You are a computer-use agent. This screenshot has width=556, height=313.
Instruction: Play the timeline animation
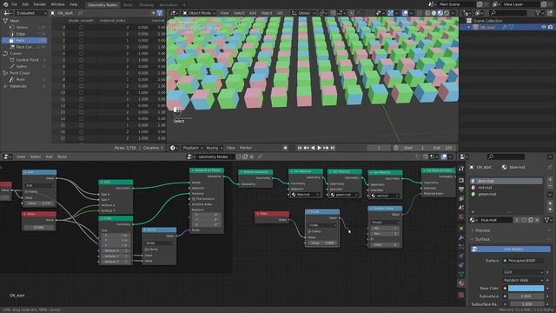(x=319, y=148)
